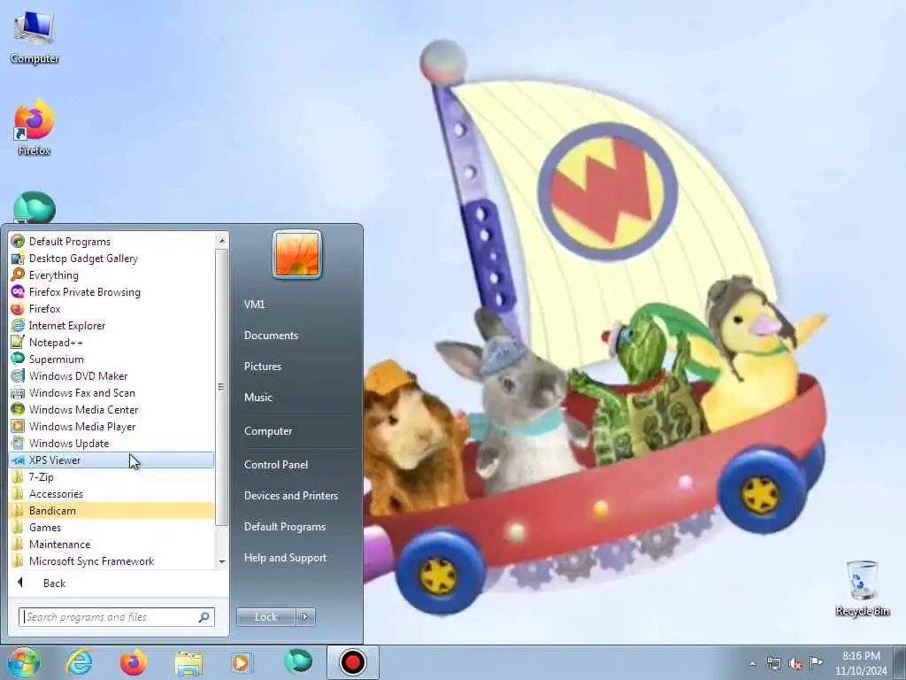906x680 pixels.
Task: Switch to Bandicam recorder on the taskbar
Action: 352,662
